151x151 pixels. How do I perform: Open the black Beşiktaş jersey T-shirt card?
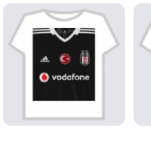tap(64, 64)
